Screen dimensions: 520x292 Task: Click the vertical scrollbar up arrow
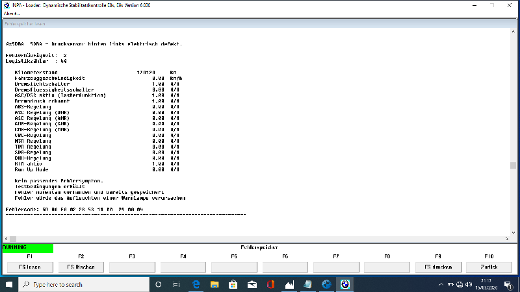coord(513,32)
